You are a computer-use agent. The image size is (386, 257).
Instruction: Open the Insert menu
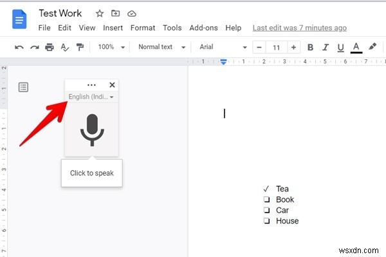[x=113, y=28]
